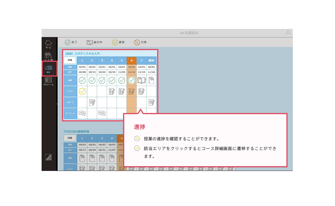Open the 期末 lecture notebook icon
The image size is (335, 206).
(x=151, y=80)
